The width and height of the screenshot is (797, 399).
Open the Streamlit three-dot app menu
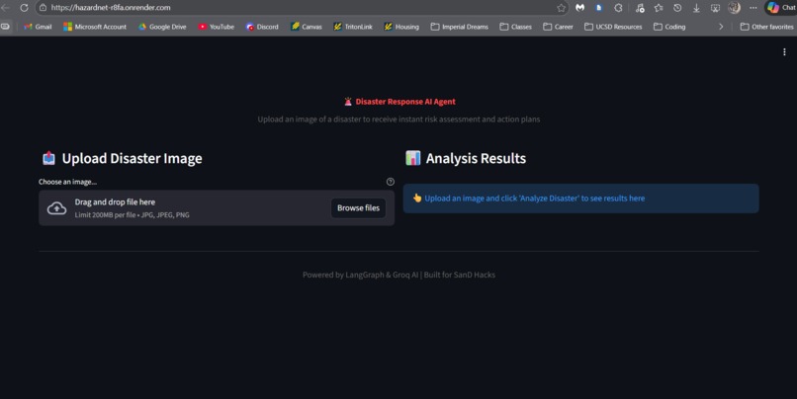coord(784,51)
